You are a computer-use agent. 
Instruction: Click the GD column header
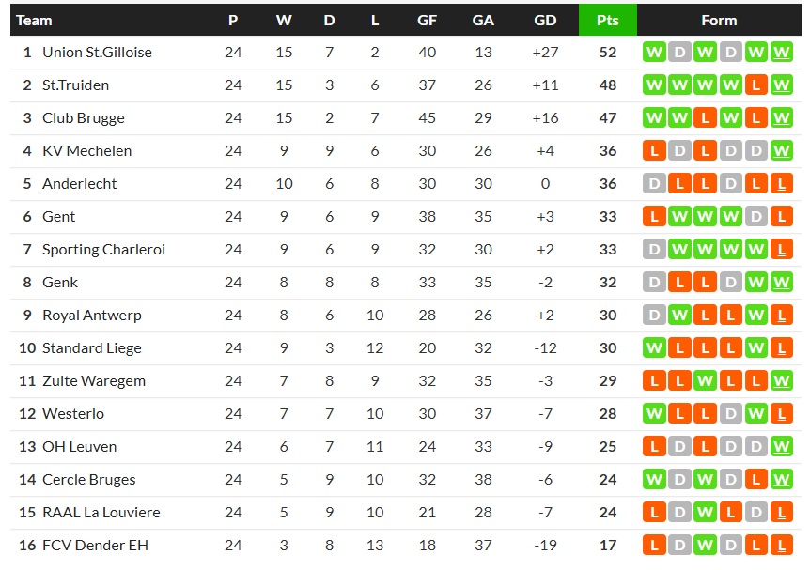(545, 21)
